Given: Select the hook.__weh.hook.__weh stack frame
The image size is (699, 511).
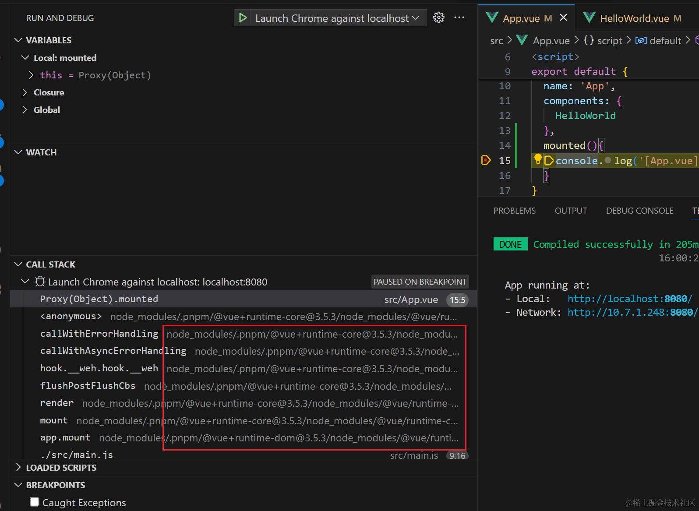Looking at the screenshot, I should 244,369.
